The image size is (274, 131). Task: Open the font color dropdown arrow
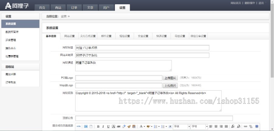(144, 127)
